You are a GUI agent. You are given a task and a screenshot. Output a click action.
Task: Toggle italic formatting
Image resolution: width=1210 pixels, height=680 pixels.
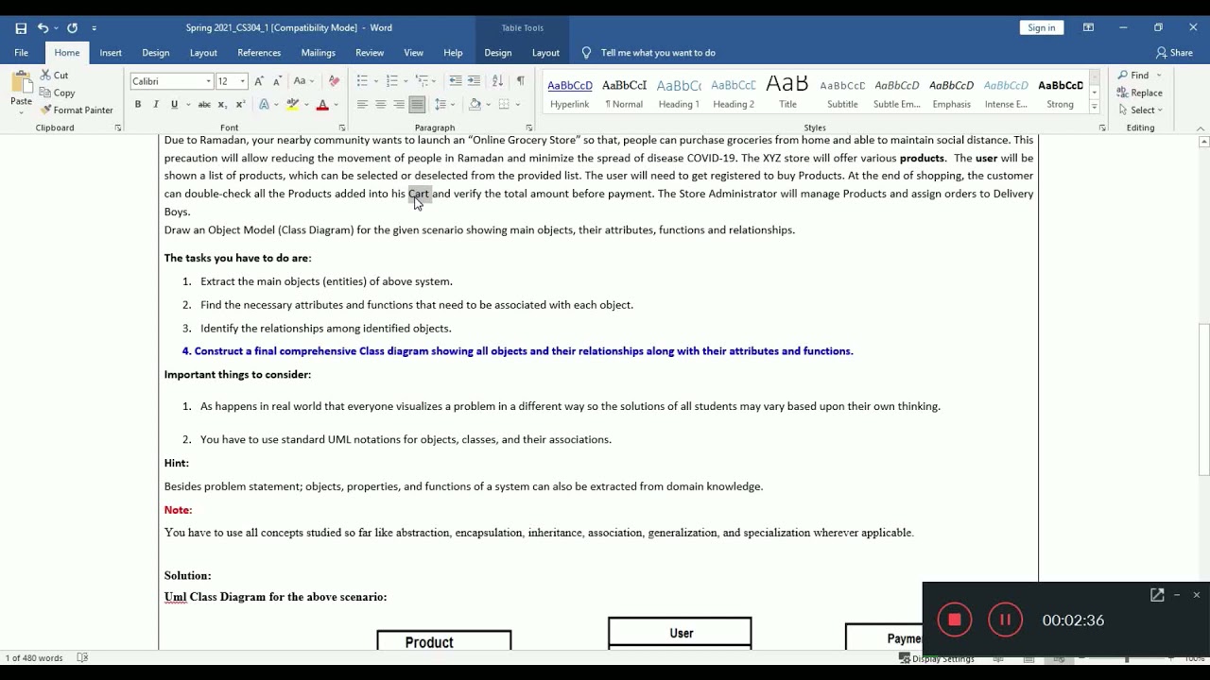point(155,105)
